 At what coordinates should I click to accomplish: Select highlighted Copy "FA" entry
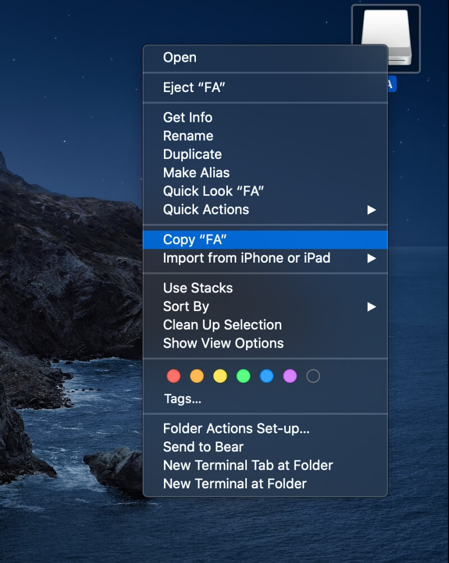tap(265, 240)
